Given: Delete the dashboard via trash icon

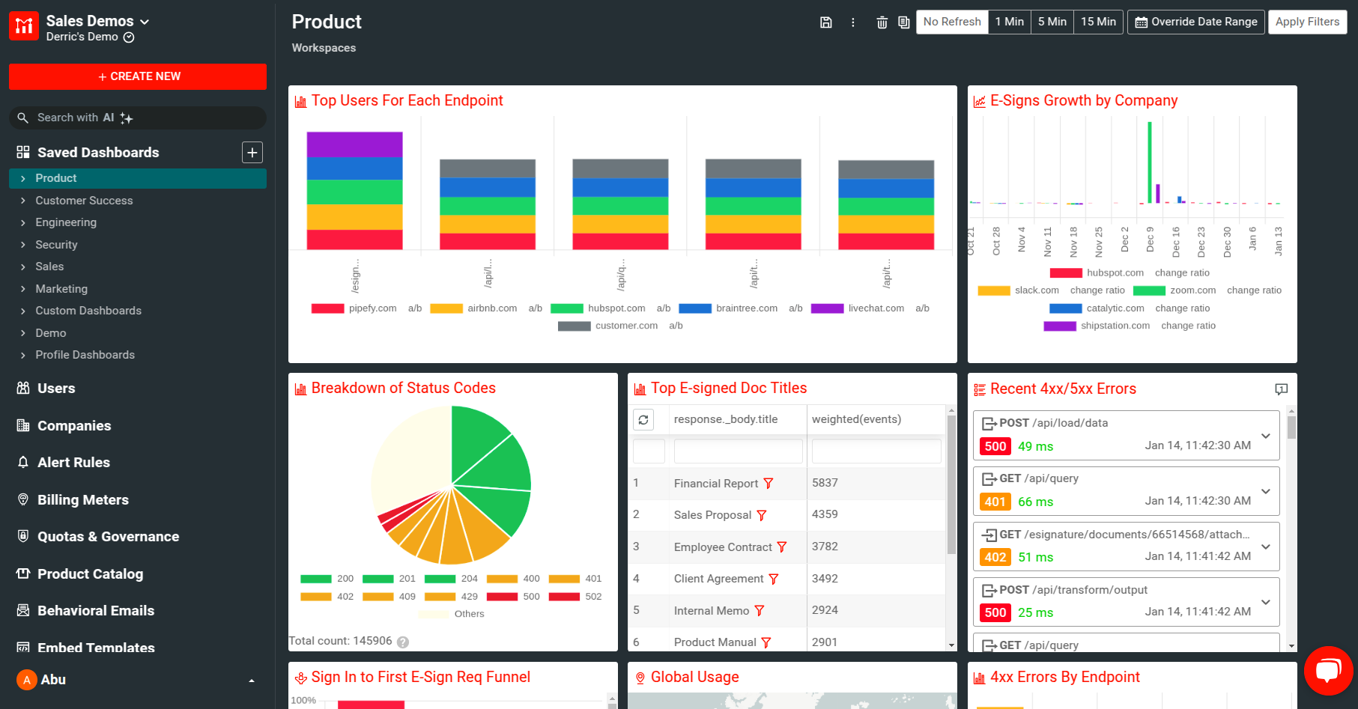Looking at the screenshot, I should (882, 22).
